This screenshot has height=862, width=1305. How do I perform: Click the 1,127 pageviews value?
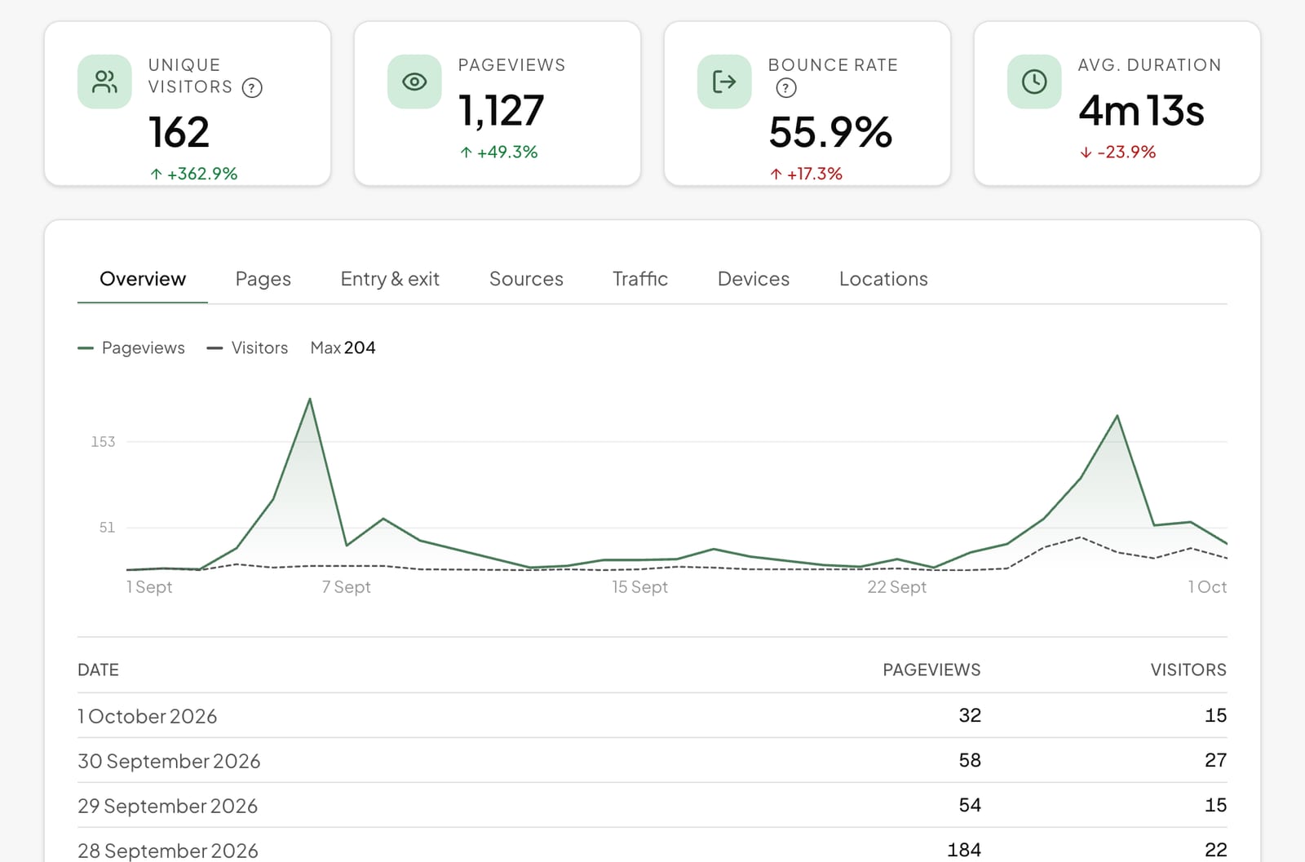(501, 110)
